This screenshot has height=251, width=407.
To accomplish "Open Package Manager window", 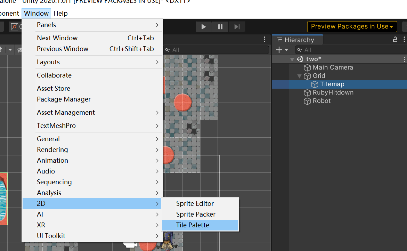I will pos(92,99).
